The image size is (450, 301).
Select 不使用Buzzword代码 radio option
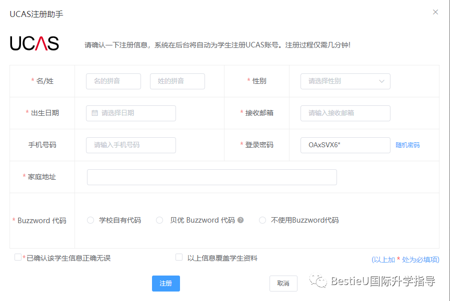click(262, 220)
